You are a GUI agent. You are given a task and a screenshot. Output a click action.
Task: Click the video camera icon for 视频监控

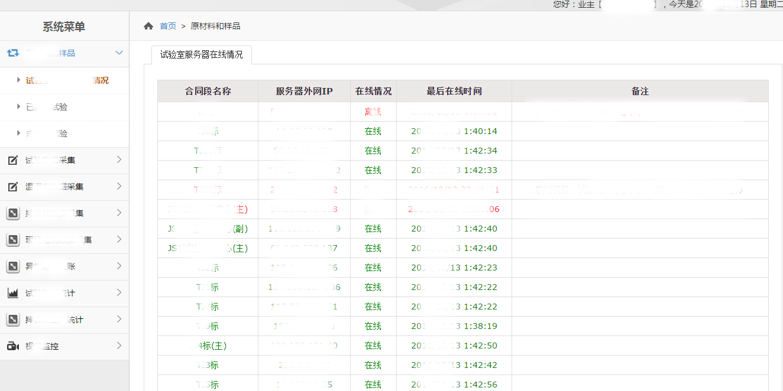point(13,346)
